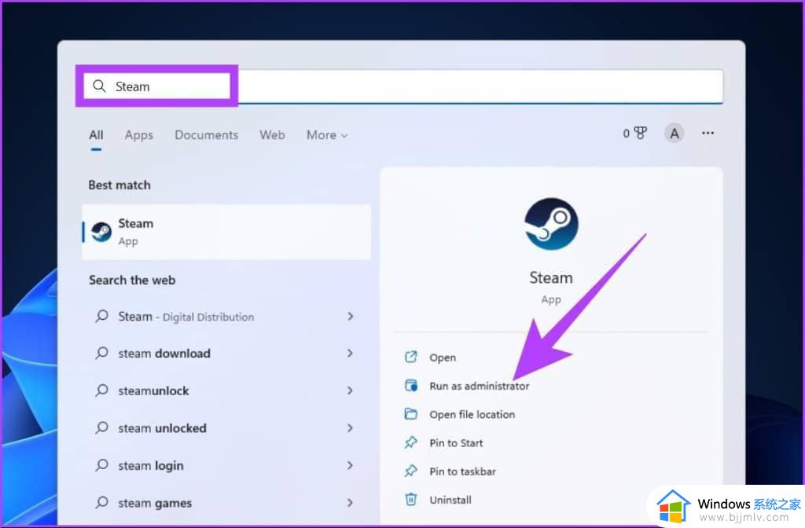Click the Uninstall trash icon
805x528 pixels.
point(410,499)
